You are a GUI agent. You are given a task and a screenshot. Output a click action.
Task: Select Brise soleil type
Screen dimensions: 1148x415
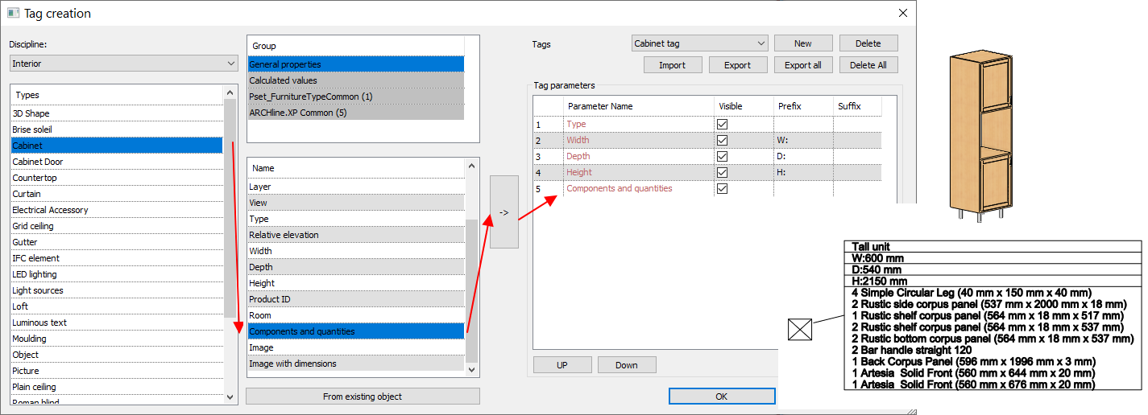tap(116, 129)
